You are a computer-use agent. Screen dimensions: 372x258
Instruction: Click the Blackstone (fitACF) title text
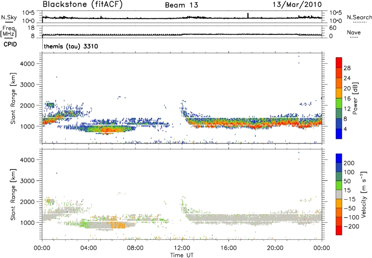(83, 5)
